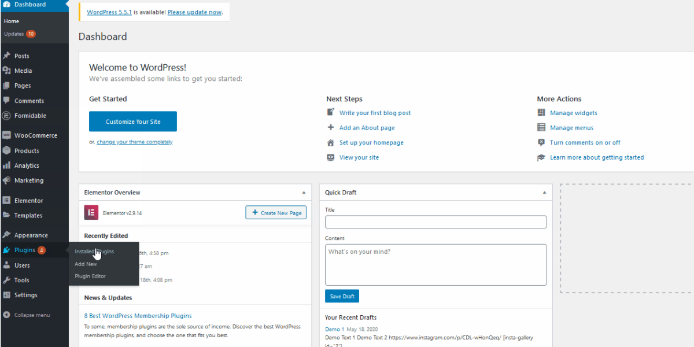Click the home icon beside 'Set up your homepage'

pos(331,143)
